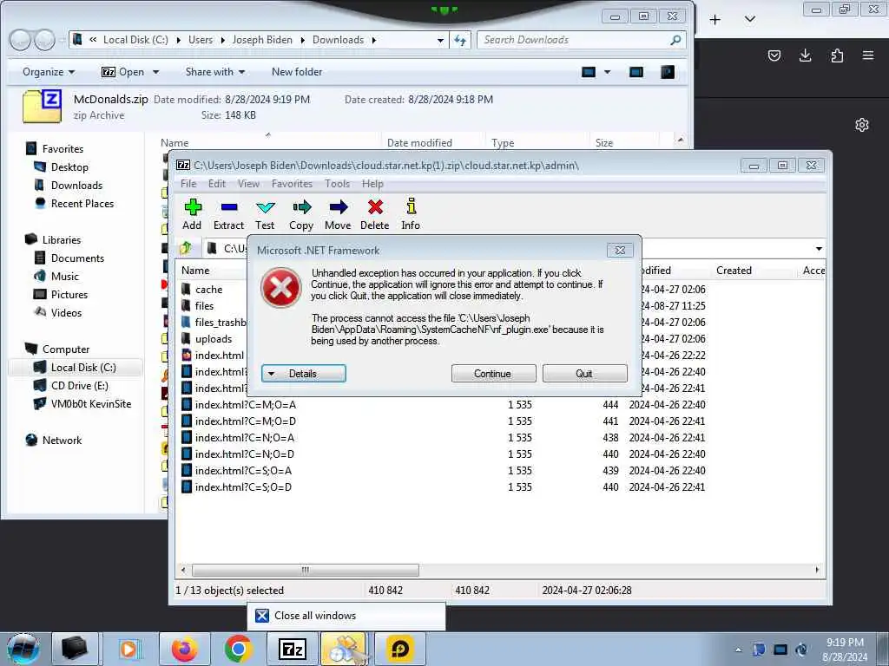Click the volume icon in system tray
This screenshot has width=889, height=666.
801,649
